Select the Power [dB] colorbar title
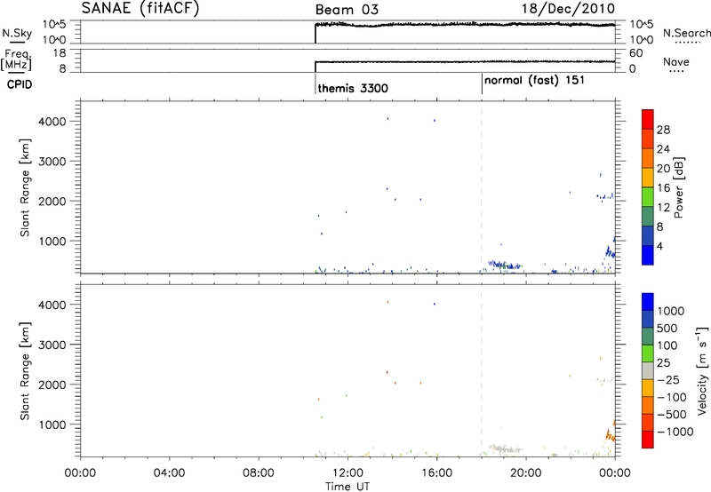This screenshot has width=711, height=492. pos(679,187)
